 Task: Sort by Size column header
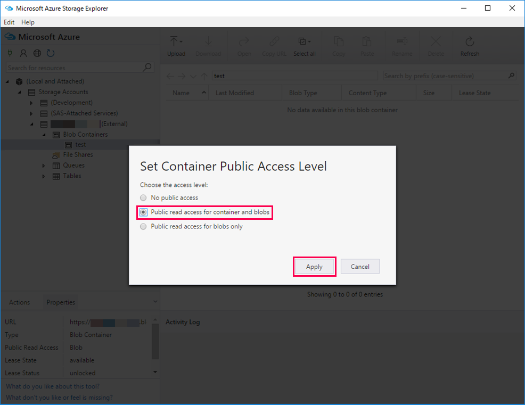coord(433,93)
